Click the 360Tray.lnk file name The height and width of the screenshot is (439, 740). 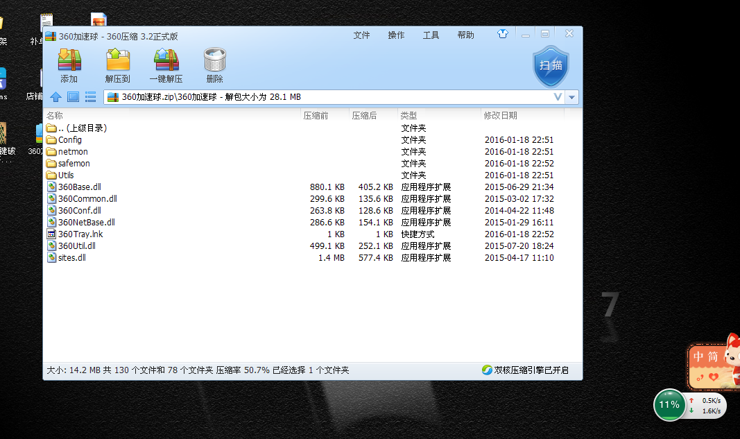(80, 234)
